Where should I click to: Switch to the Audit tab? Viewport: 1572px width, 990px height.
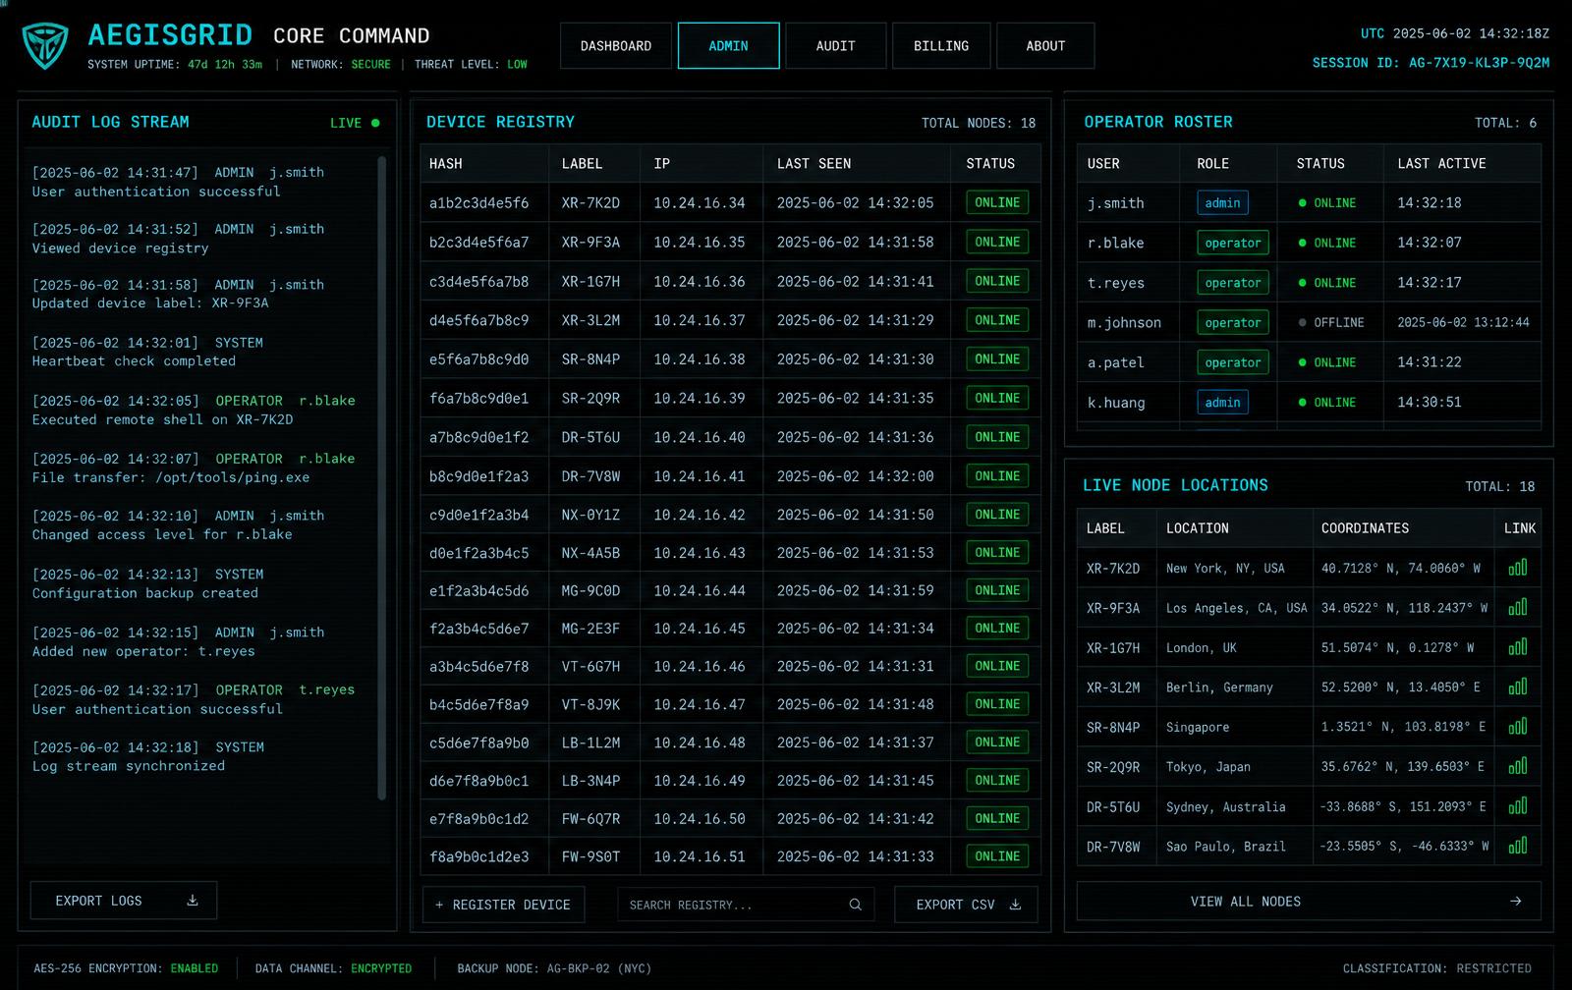point(836,46)
